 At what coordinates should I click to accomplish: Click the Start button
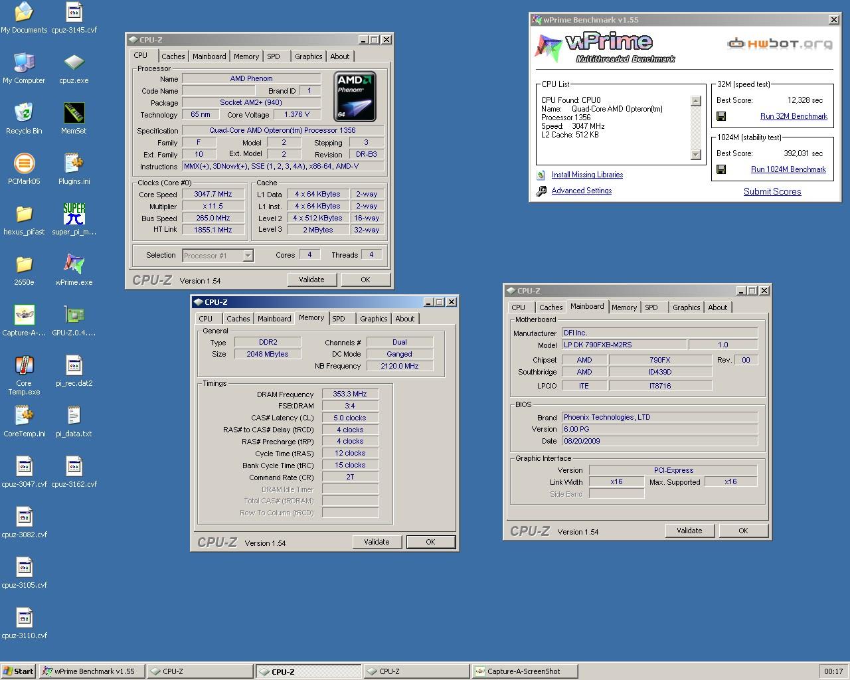click(x=19, y=671)
